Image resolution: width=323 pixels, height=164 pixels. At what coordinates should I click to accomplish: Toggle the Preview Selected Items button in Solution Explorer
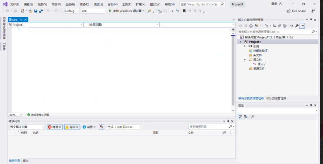[x=302, y=26]
